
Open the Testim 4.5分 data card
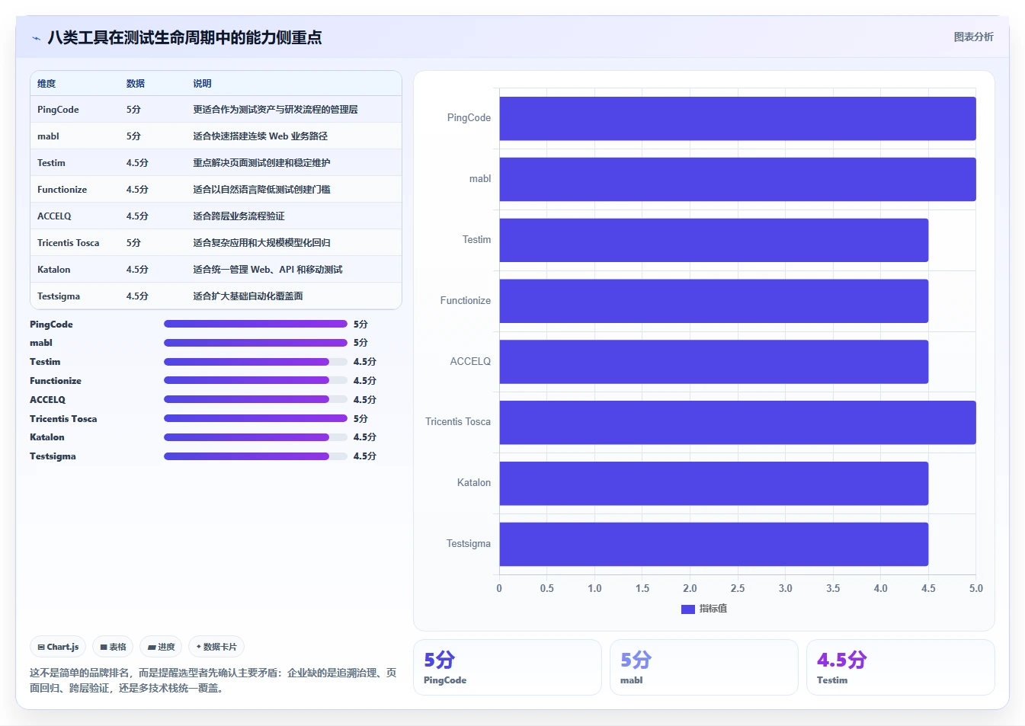pyautogui.click(x=901, y=667)
